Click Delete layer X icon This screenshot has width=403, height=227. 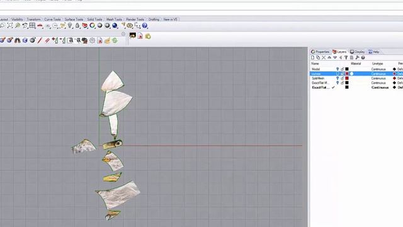pos(324,57)
